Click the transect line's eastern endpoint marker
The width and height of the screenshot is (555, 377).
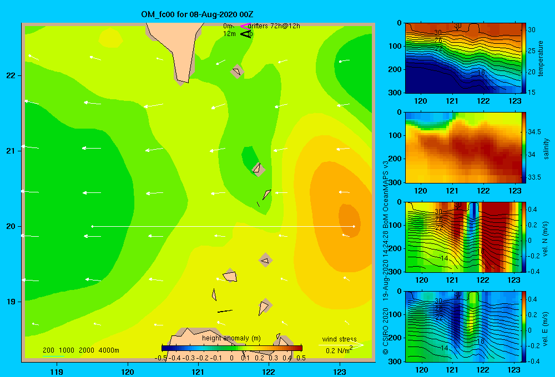point(354,226)
